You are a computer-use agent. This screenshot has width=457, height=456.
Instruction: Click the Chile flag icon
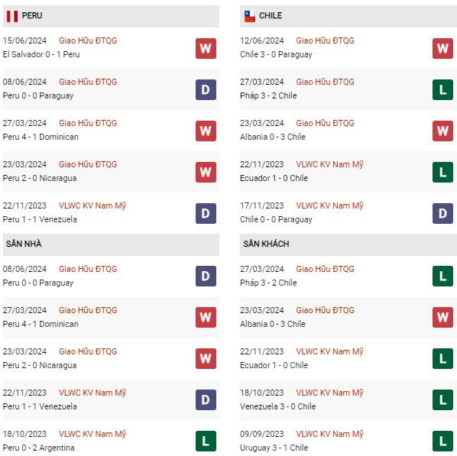pyautogui.click(x=249, y=16)
